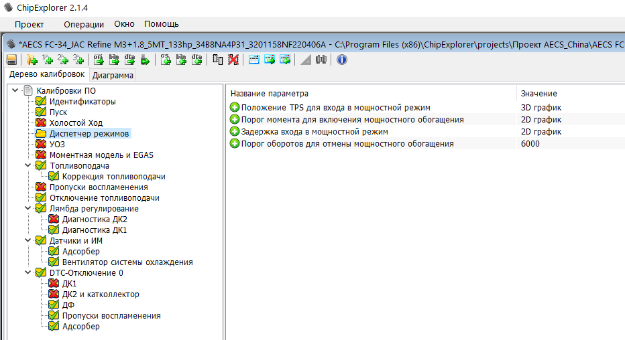Click the 'ori' file toolbar icon

point(99,60)
